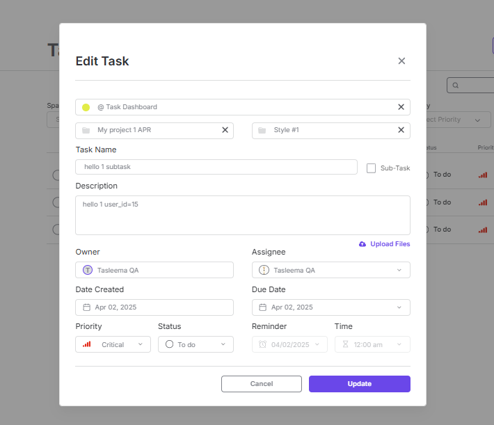Click the calendar icon in Due Date
The width and height of the screenshot is (494, 425).
(263, 307)
